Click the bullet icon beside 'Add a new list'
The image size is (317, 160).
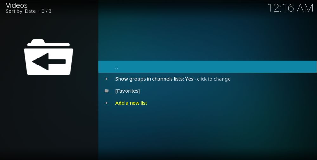pyautogui.click(x=107, y=103)
